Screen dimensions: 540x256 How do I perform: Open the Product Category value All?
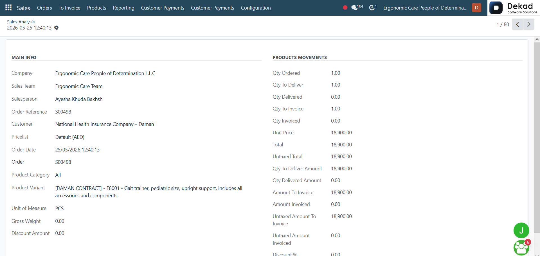click(58, 175)
